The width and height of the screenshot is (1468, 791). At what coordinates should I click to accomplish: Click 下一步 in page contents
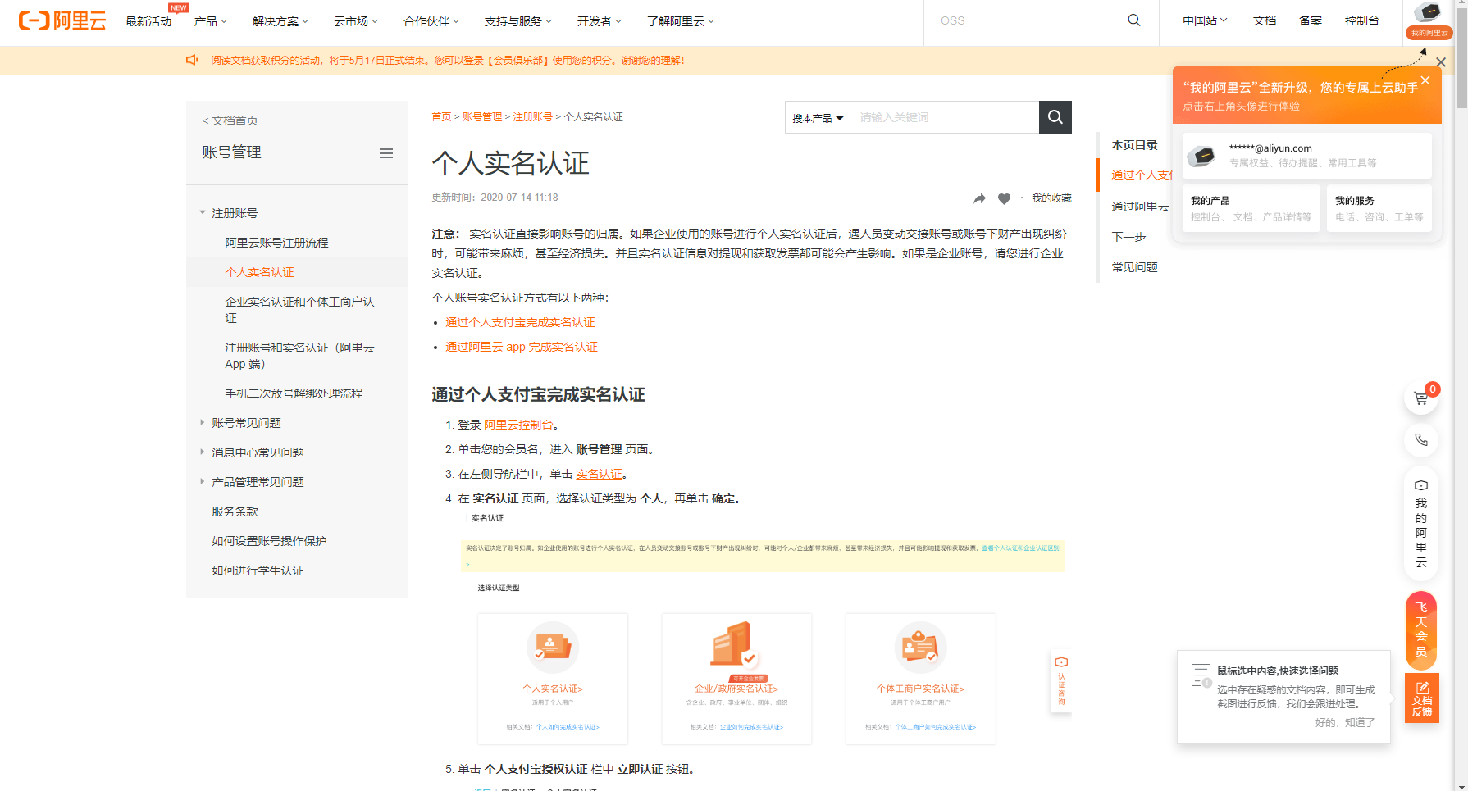click(x=1128, y=236)
